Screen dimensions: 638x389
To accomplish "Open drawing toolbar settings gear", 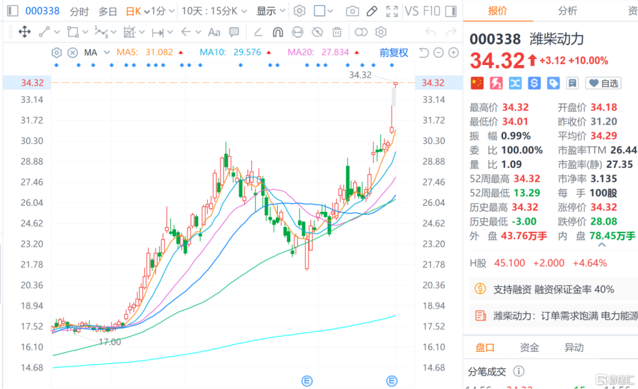I will click(381, 32).
